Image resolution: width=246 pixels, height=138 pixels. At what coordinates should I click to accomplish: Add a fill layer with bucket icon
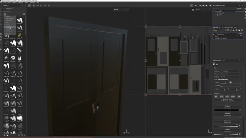pyautogui.click(x=234, y=30)
